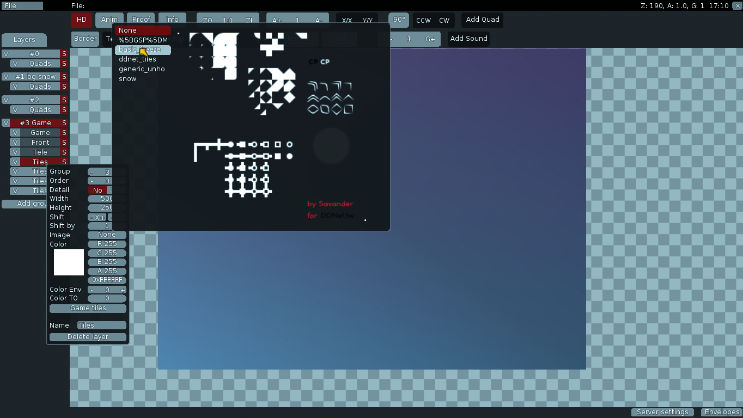Viewport: 743px width, 418px height.
Task: Select the snow image from the list
Action: click(x=127, y=79)
